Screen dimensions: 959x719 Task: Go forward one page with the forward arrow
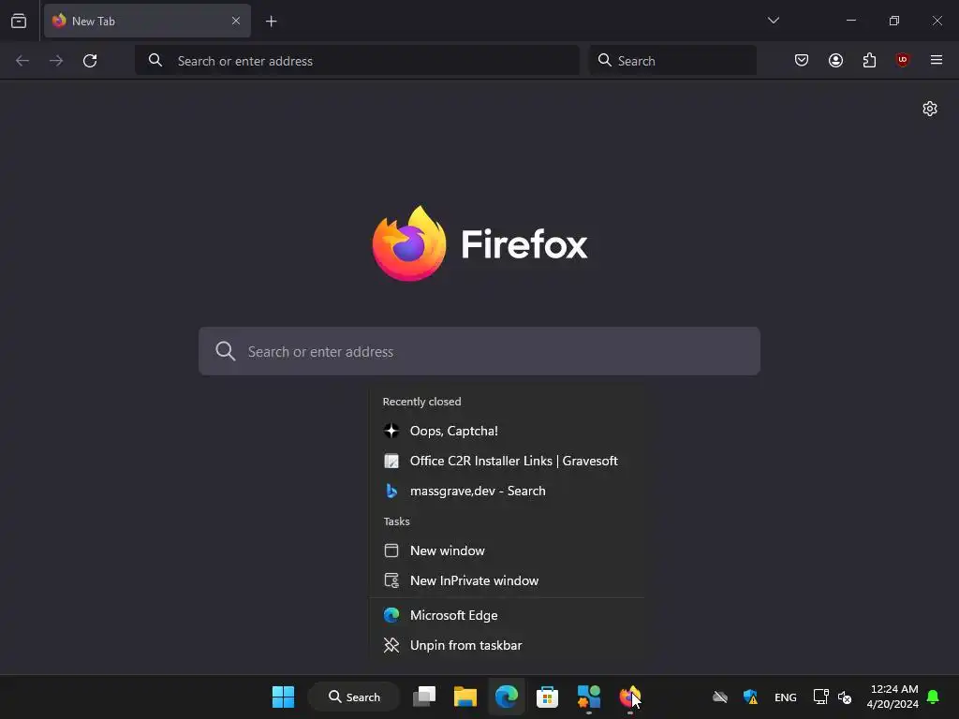tap(56, 61)
